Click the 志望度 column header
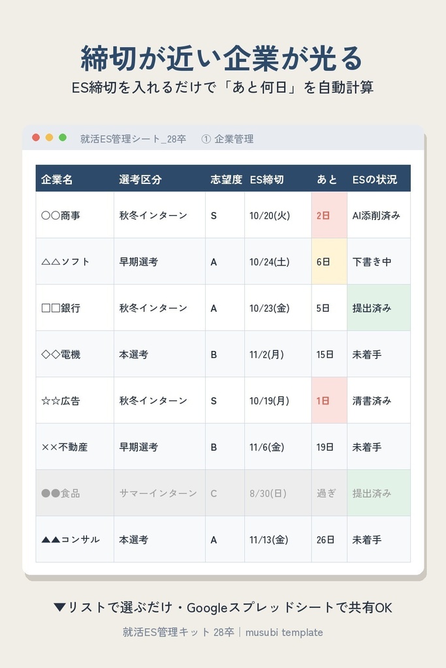446x668 pixels. [225, 179]
